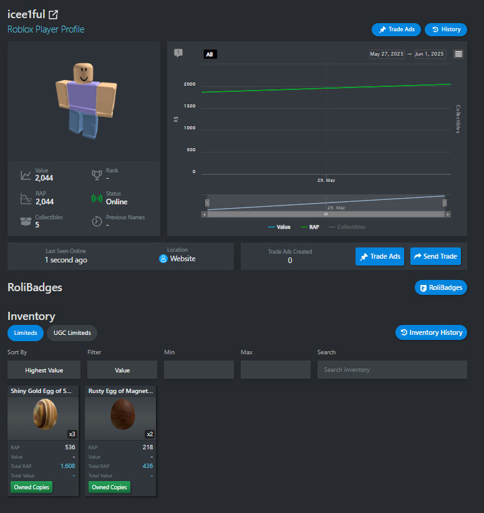Open the History button at top right
The height and width of the screenshot is (513, 484).
coord(446,29)
